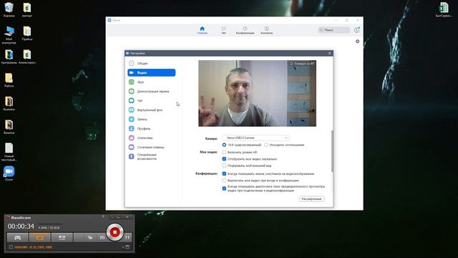Toggle always show participant names checkbox
Screen dimensions: 458x258
224,173
